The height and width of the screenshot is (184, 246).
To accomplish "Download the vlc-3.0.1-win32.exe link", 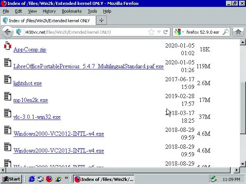I will (37, 117).
